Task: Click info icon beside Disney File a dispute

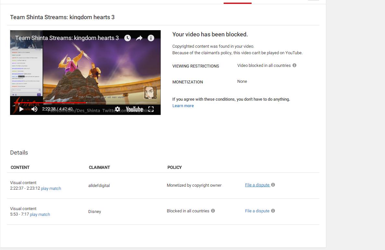Action: tap(273, 211)
